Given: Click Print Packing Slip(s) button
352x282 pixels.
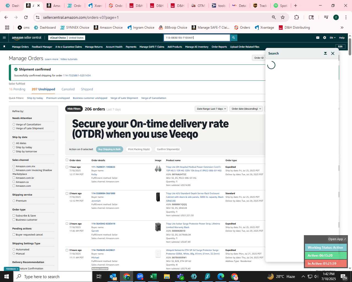Looking at the screenshot, I should [x=139, y=149].
